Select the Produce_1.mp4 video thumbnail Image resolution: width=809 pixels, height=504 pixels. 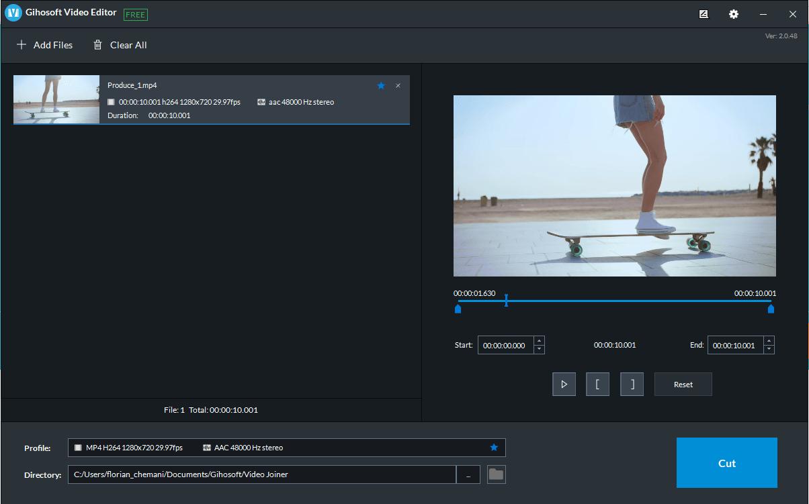pos(56,99)
